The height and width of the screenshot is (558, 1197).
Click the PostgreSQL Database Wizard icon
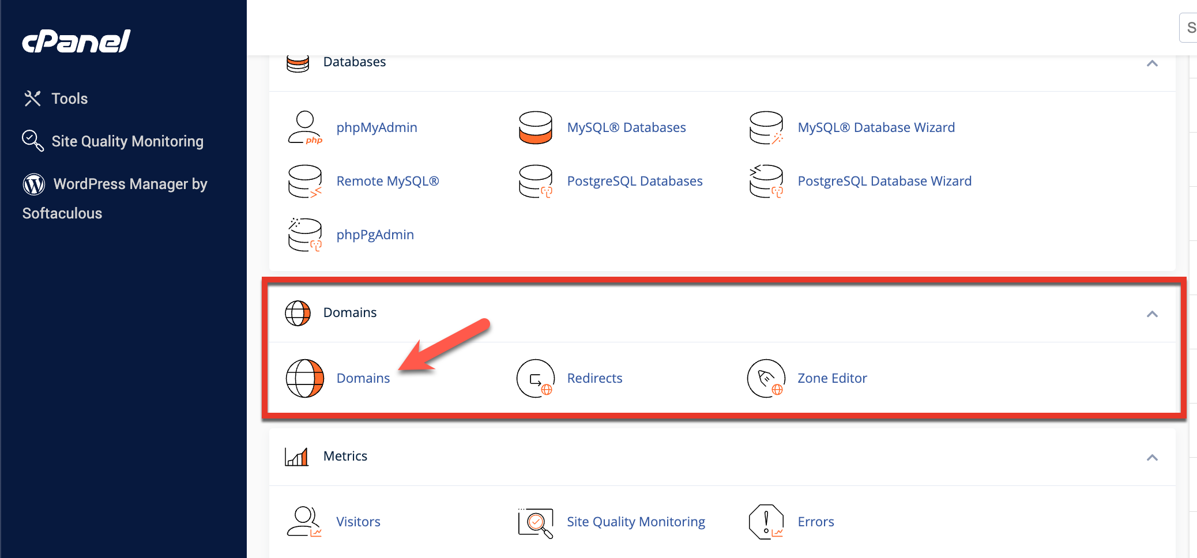766,181
